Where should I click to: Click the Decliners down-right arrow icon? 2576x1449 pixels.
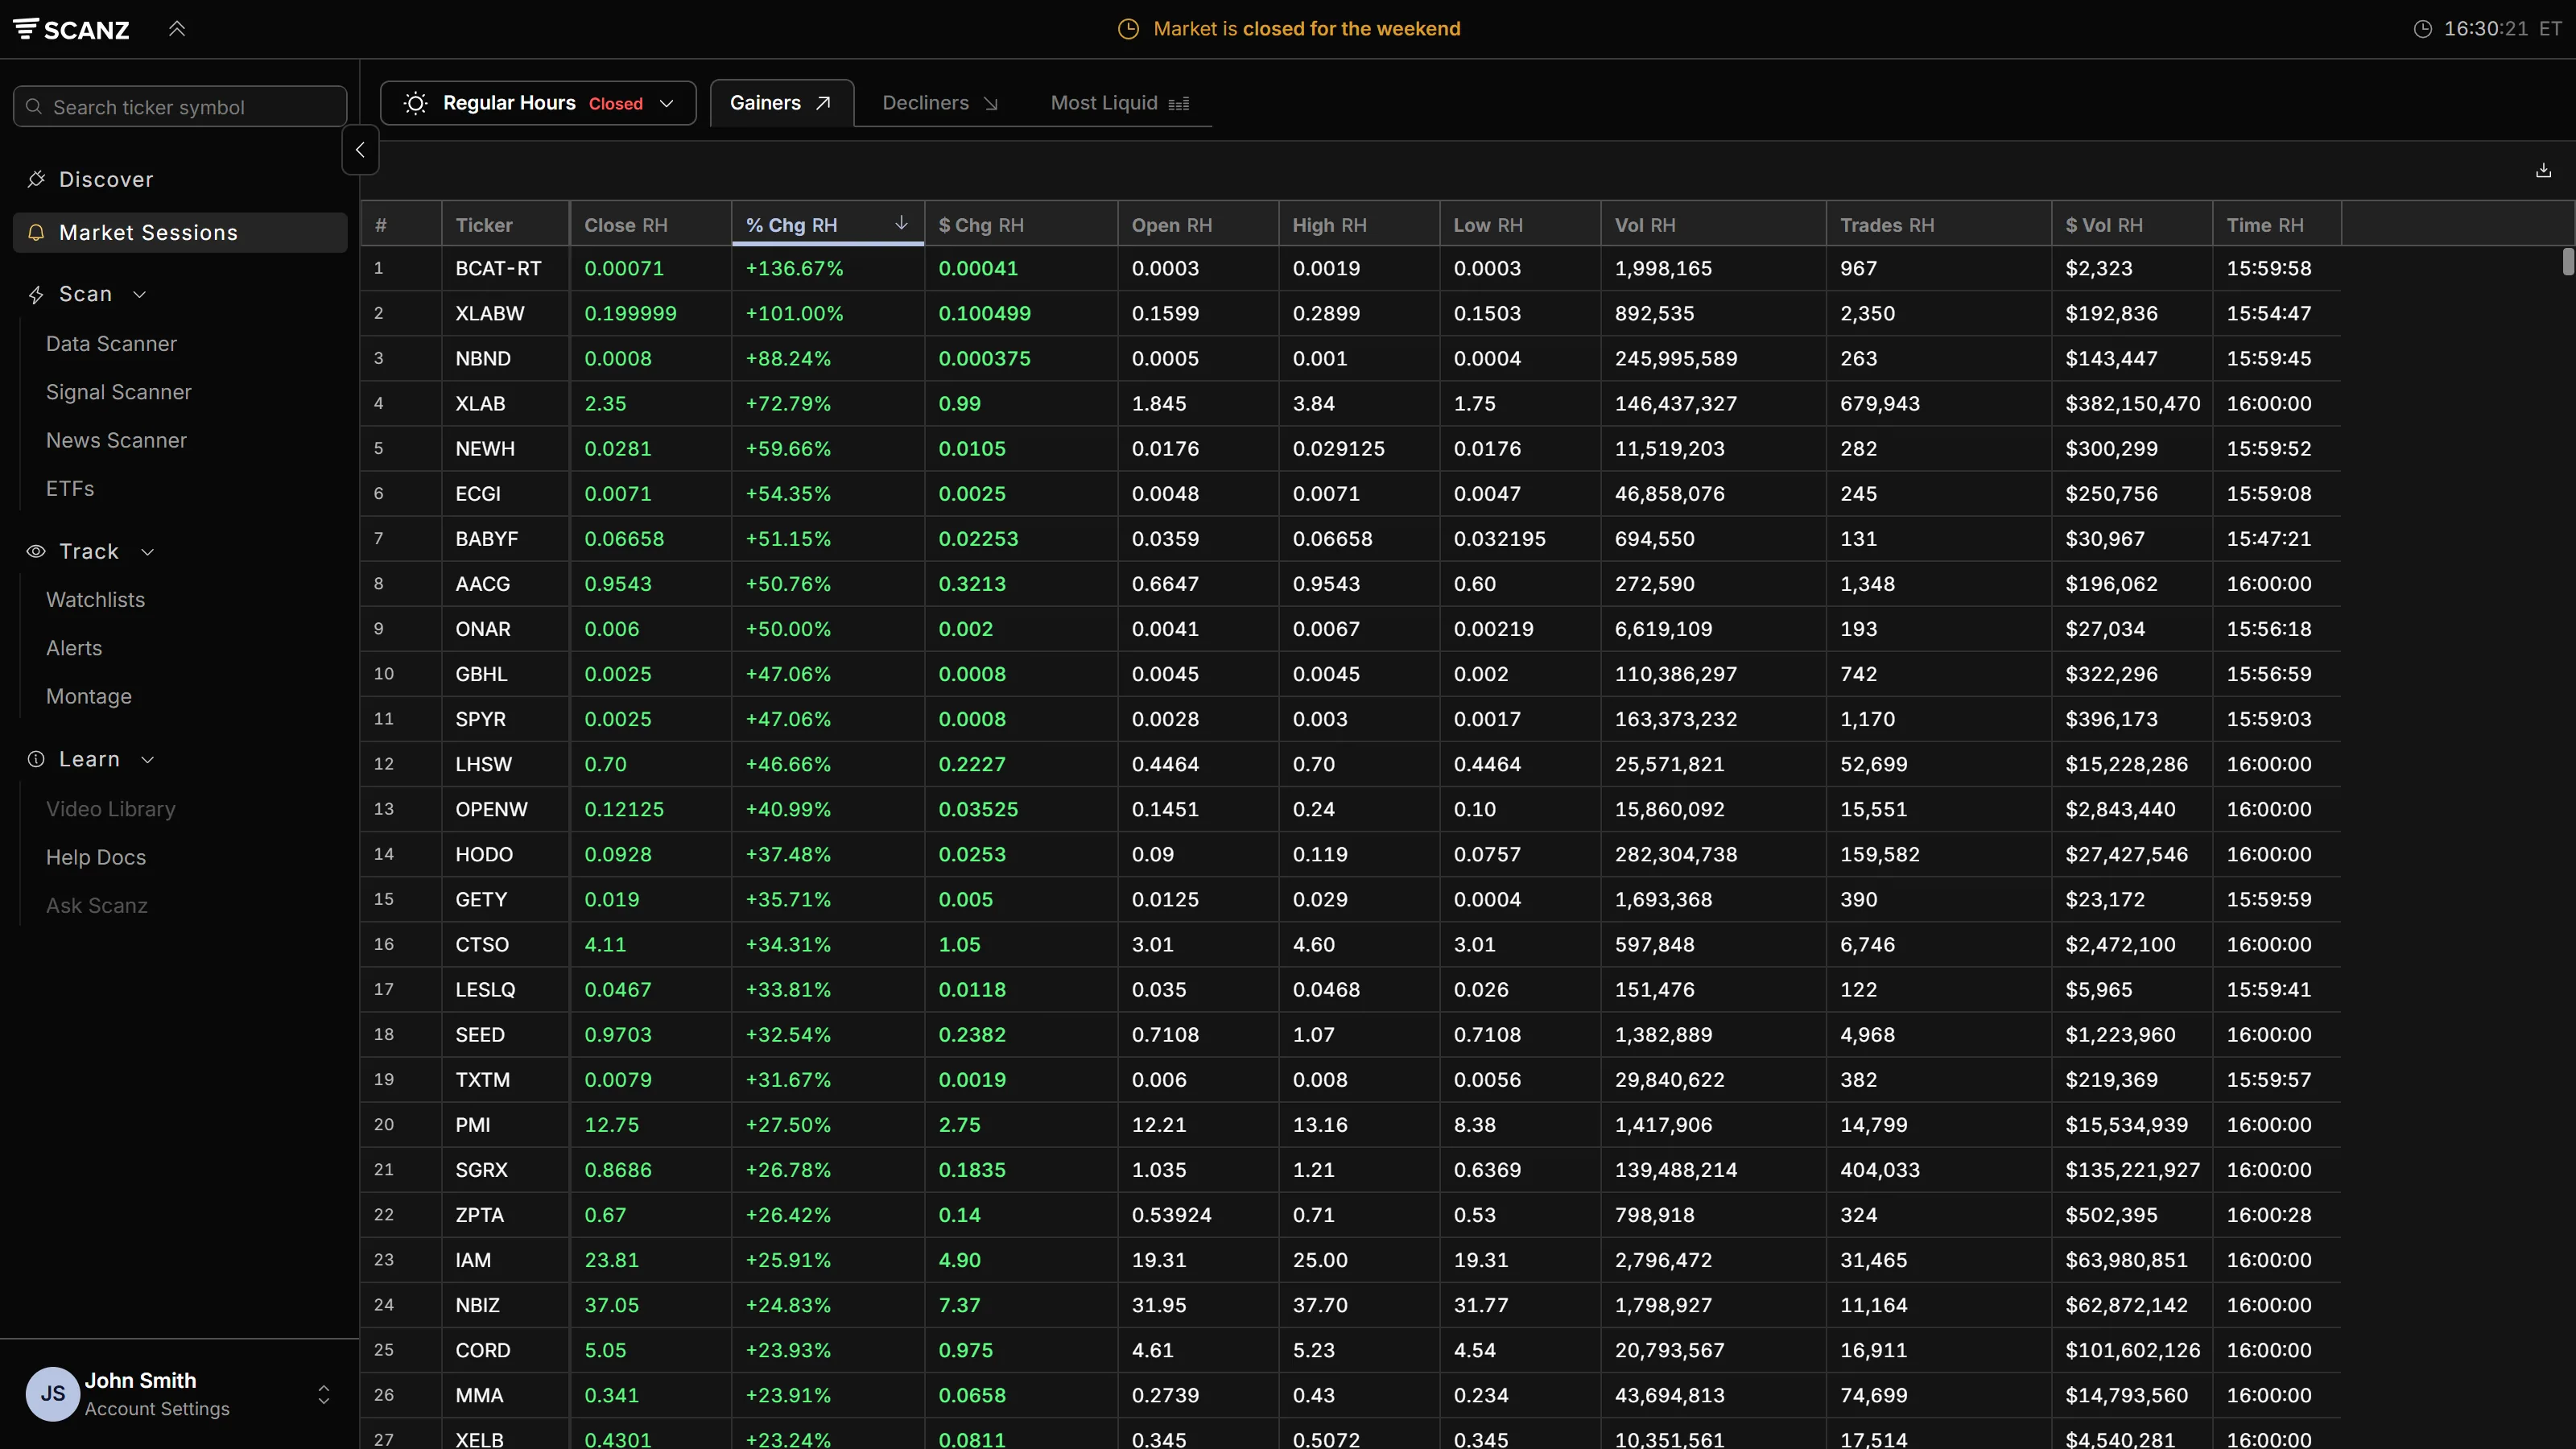pos(991,103)
